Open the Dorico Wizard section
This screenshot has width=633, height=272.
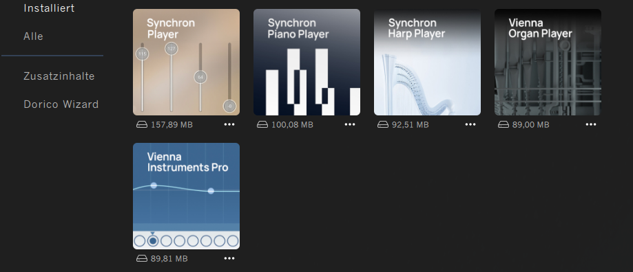(61, 104)
